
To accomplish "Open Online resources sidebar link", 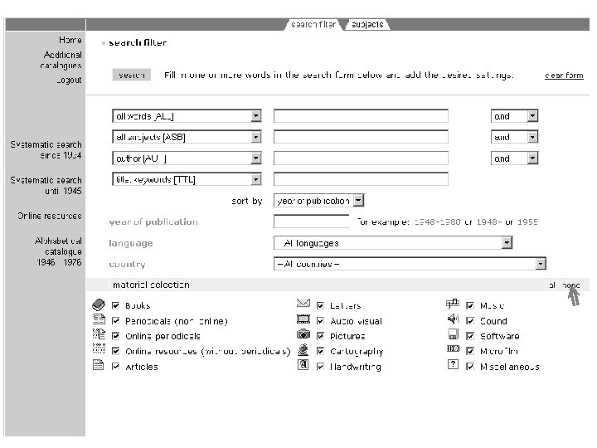I will point(50,216).
